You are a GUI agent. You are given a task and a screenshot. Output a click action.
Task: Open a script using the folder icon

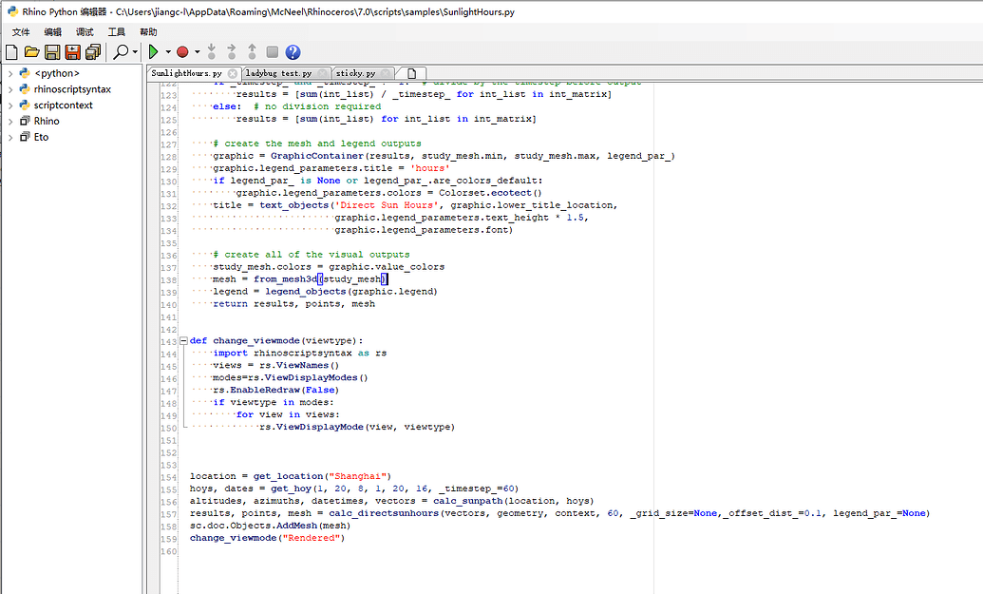click(30, 51)
